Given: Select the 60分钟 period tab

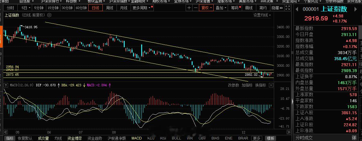Looking at the screenshot, I should point(81,8).
